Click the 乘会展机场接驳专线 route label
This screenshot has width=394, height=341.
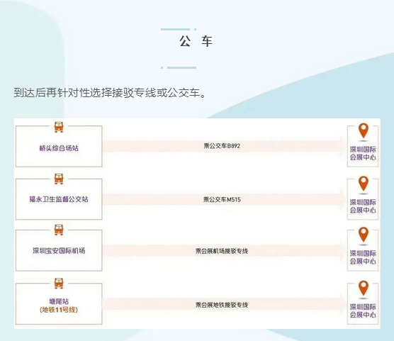pos(222,251)
